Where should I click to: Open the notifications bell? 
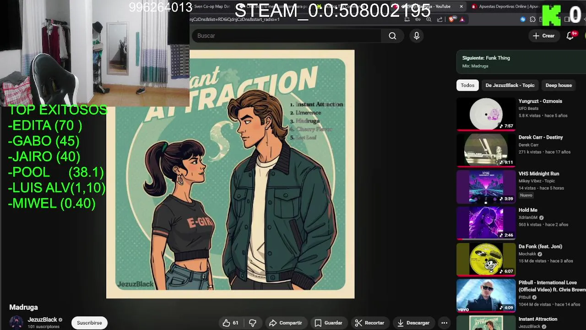570,36
